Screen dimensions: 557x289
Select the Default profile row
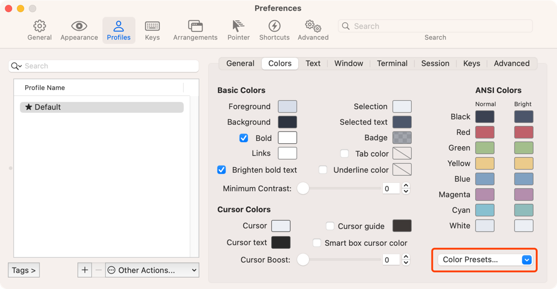(101, 107)
